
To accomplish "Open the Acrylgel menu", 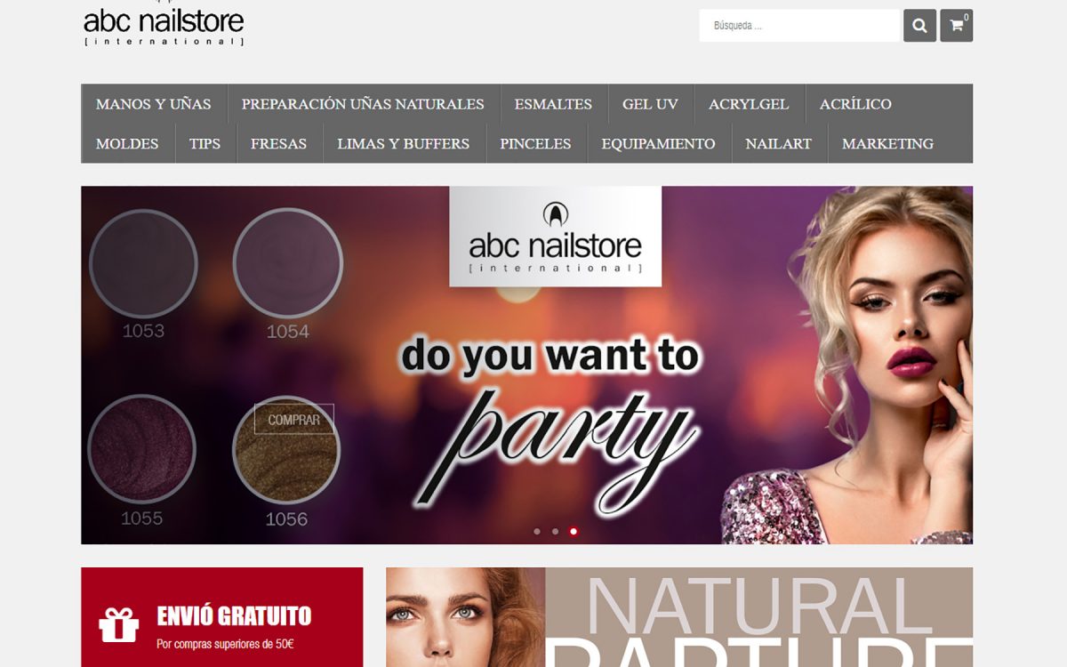I will point(749,104).
